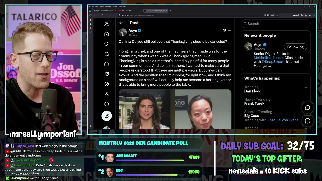Reload the current page
322x181 pixels.
[102, 15]
